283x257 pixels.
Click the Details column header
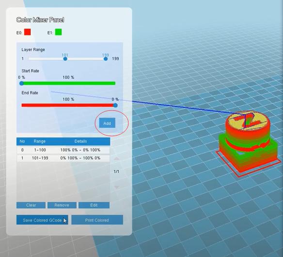point(80,141)
